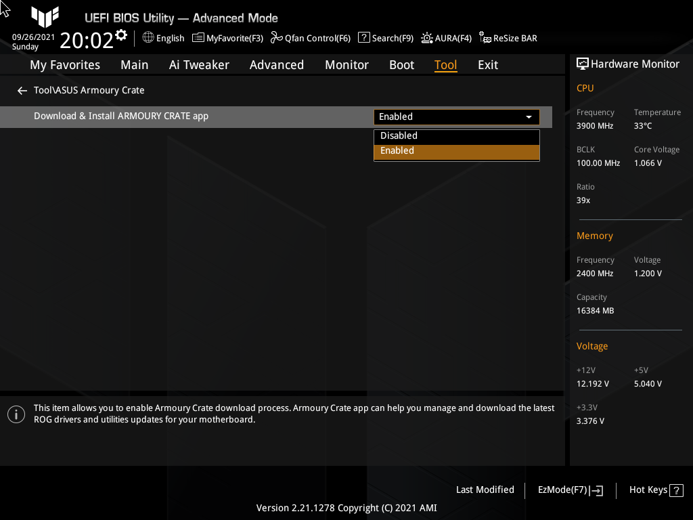Open Hot Keys help
Screen dimensions: 693x520
[655, 490]
